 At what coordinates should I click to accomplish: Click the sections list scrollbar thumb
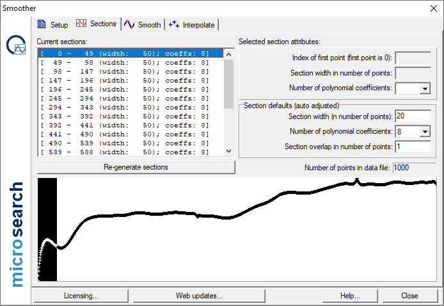coord(229,84)
